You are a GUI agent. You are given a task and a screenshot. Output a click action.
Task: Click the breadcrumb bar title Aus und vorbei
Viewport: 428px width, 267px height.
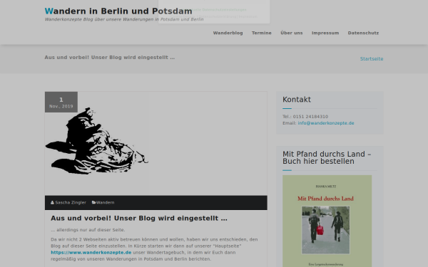pyautogui.click(x=110, y=58)
